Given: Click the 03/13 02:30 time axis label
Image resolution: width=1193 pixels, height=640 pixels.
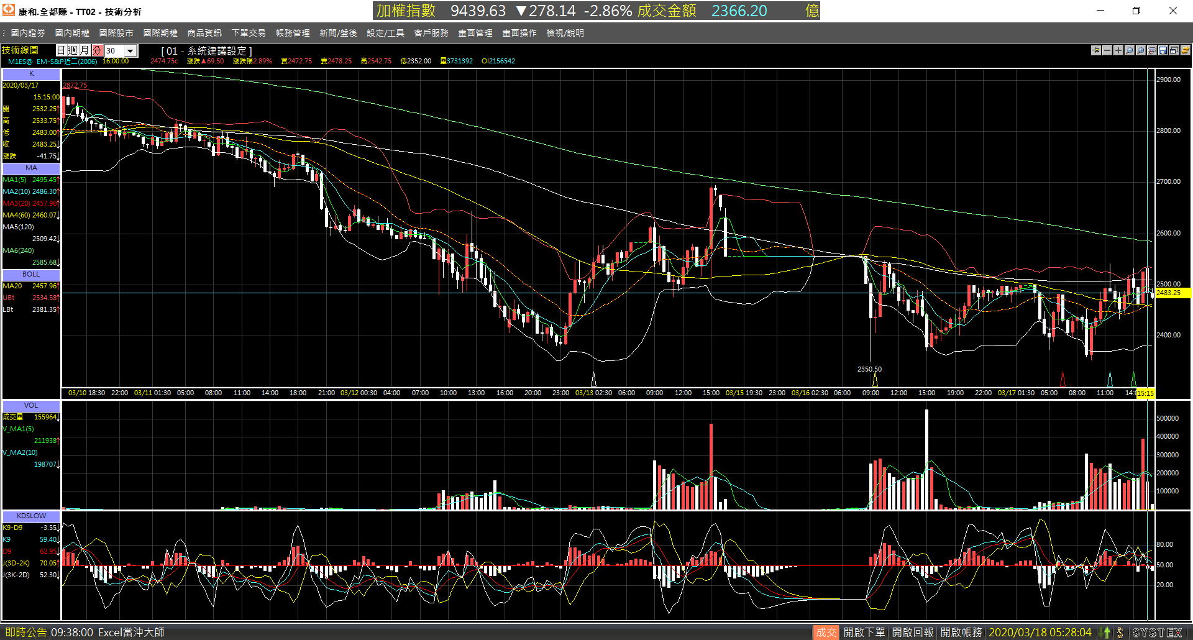Looking at the screenshot, I should point(593,393).
